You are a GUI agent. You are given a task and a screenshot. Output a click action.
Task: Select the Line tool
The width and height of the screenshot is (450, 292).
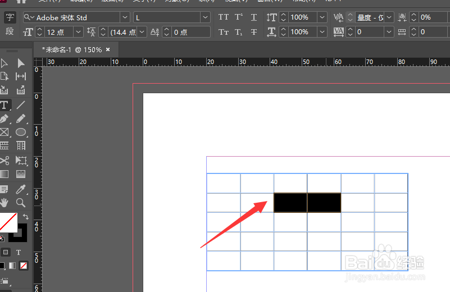[21, 105]
